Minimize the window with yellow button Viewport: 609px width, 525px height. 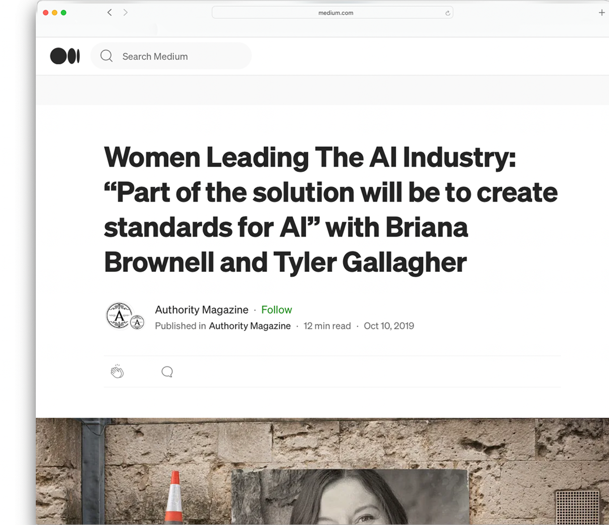(x=55, y=13)
